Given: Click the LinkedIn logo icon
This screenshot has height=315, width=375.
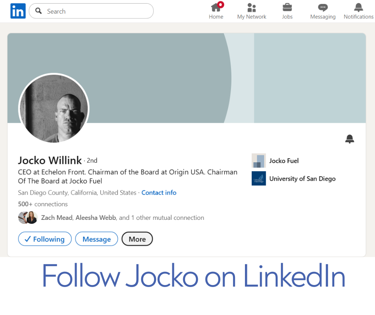Looking at the screenshot, I should pos(18,11).
